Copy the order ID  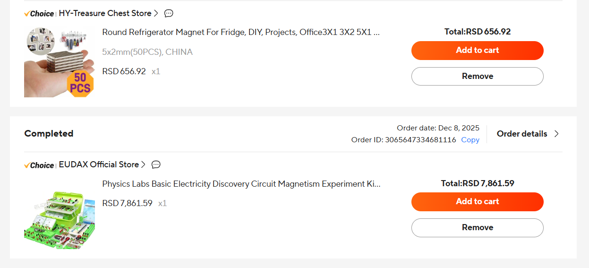470,140
